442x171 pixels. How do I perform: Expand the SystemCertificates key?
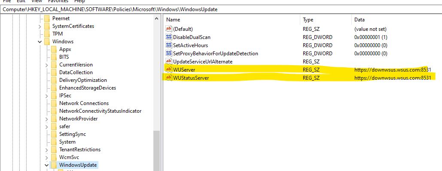40,26
